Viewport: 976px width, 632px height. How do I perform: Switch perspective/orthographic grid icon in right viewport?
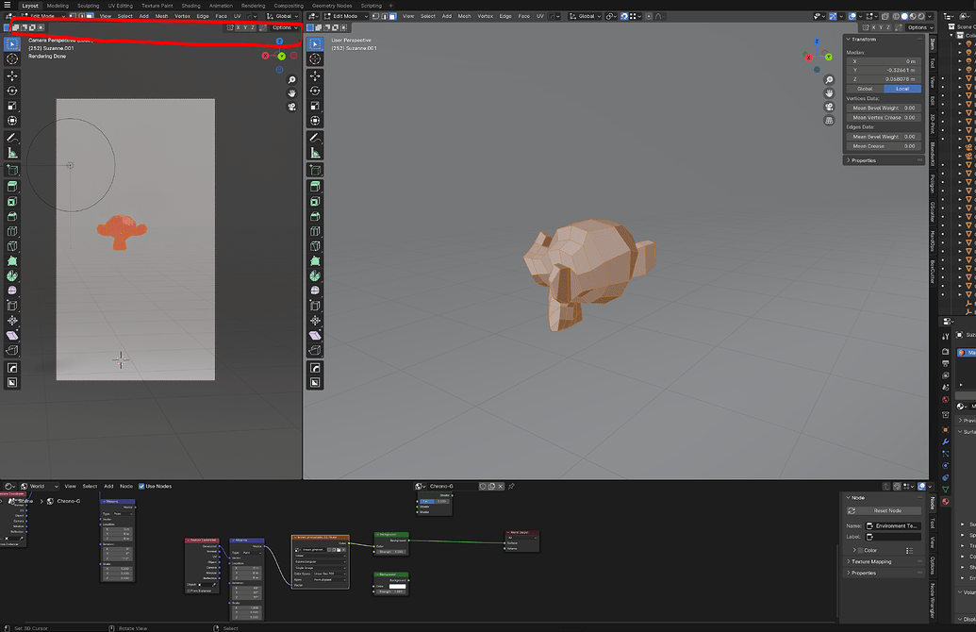coord(829,120)
